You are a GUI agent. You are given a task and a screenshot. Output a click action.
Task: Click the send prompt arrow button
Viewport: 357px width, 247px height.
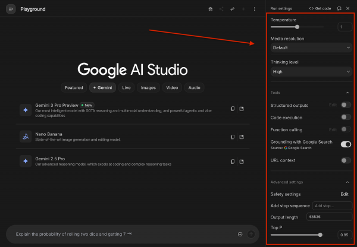click(251, 235)
